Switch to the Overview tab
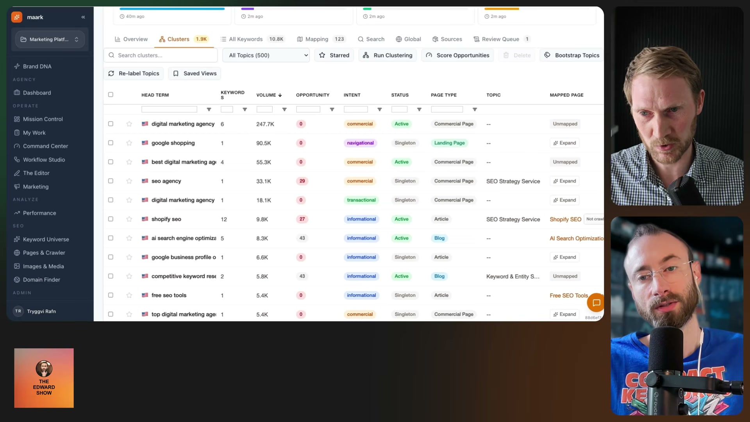This screenshot has height=422, width=750. [131, 39]
